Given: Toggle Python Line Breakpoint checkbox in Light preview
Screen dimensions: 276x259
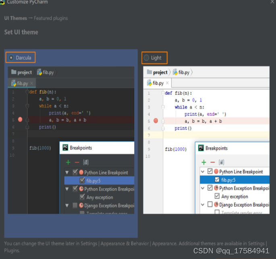Looking at the screenshot, I should click(210, 171).
